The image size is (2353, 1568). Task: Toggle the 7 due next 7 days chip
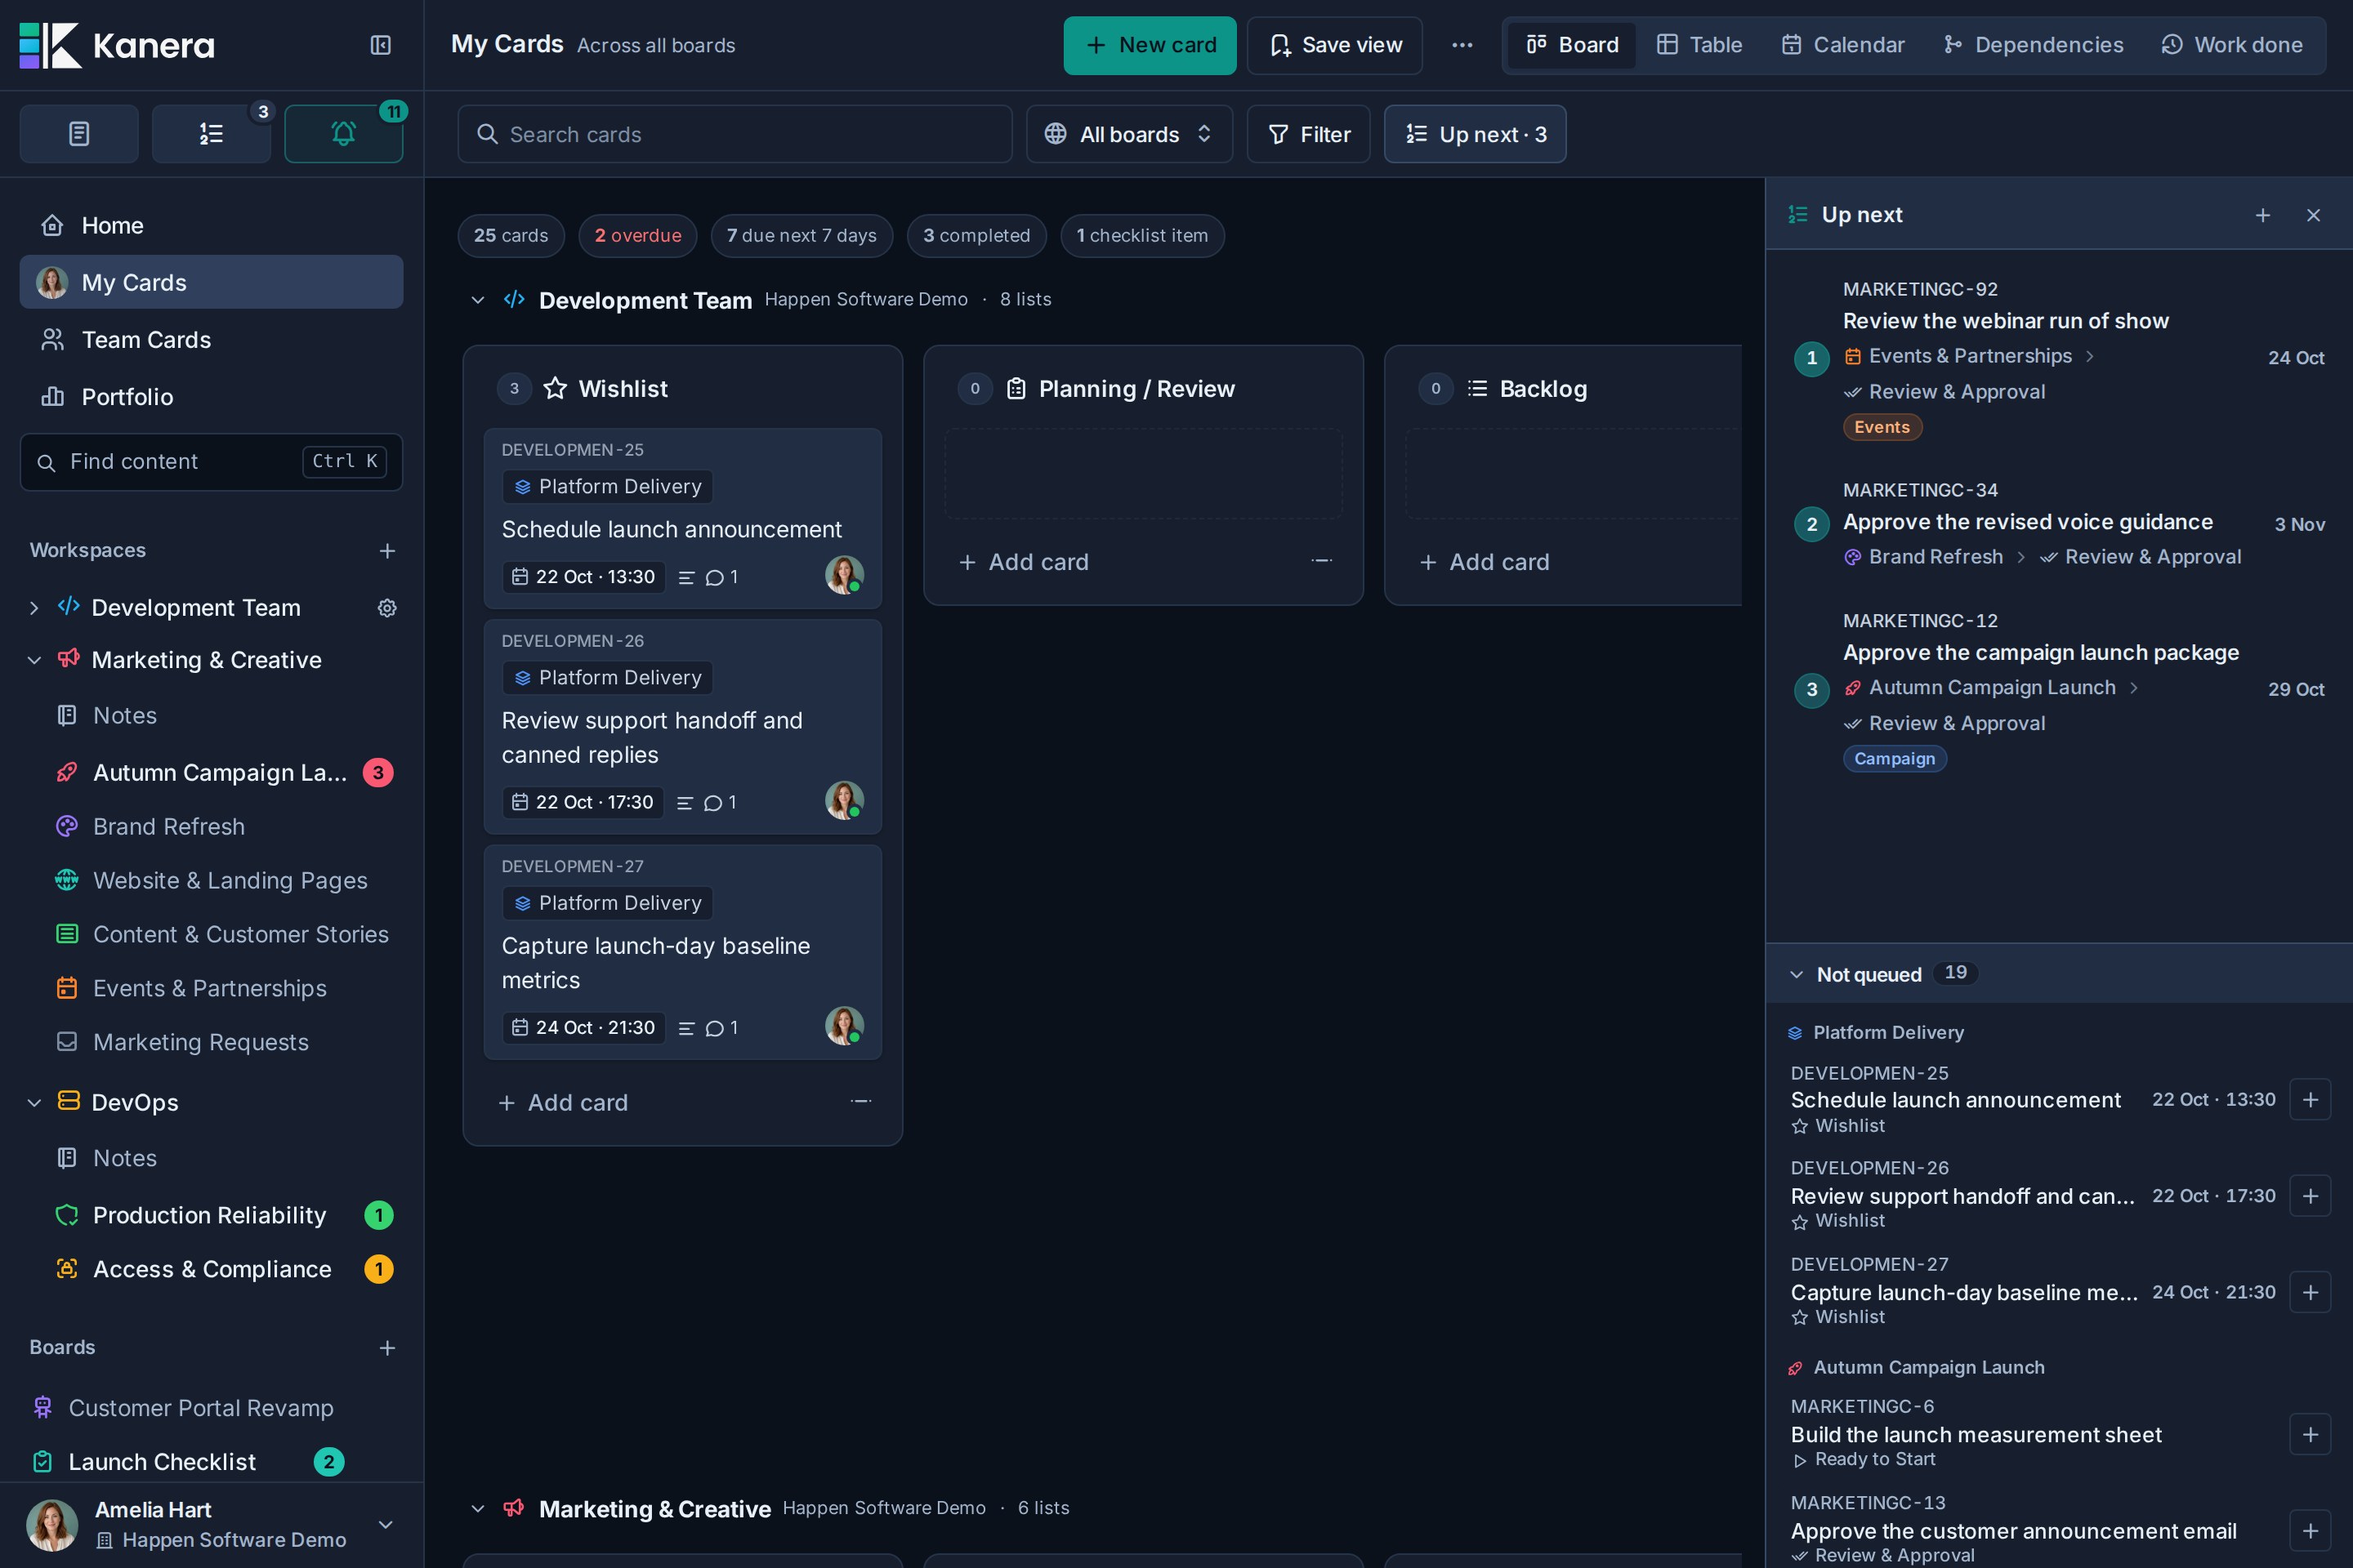[x=801, y=236]
